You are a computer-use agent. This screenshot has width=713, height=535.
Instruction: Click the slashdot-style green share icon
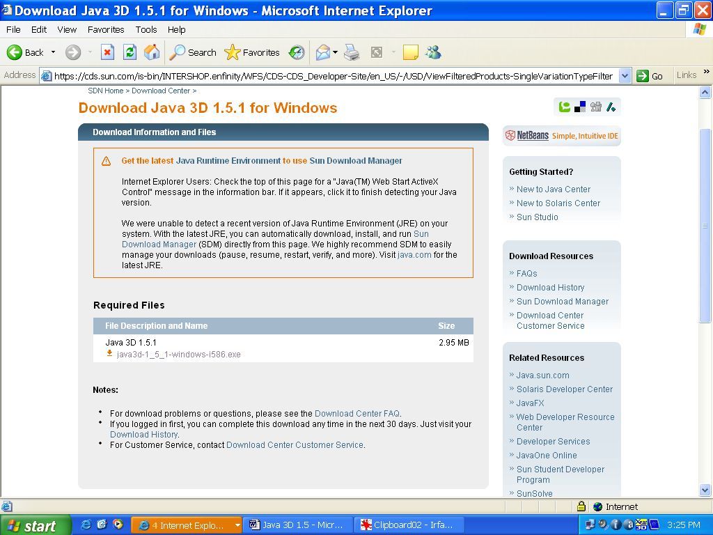point(611,107)
